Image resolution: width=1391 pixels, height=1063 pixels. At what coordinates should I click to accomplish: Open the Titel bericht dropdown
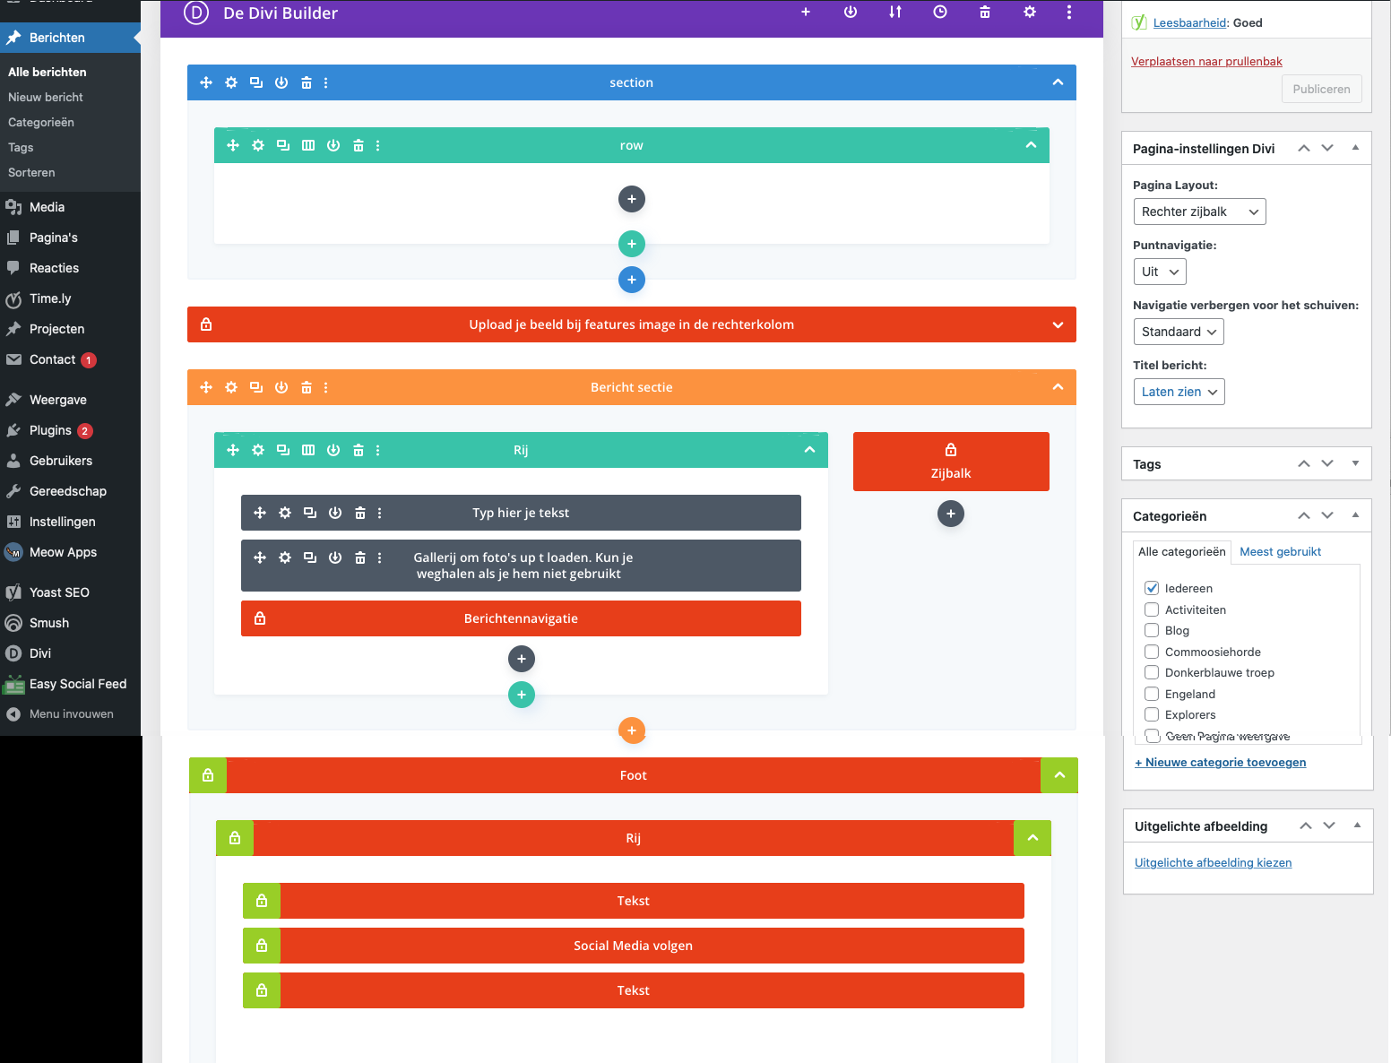(1178, 392)
